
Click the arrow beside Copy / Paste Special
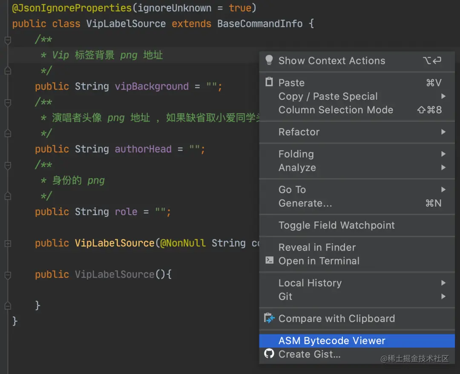[x=443, y=96]
